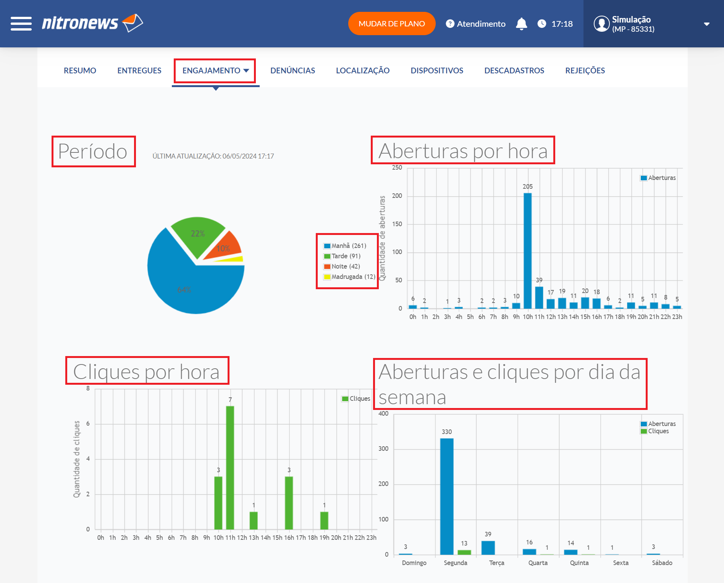Click the 16 Quarta opens bar

[x=529, y=552]
